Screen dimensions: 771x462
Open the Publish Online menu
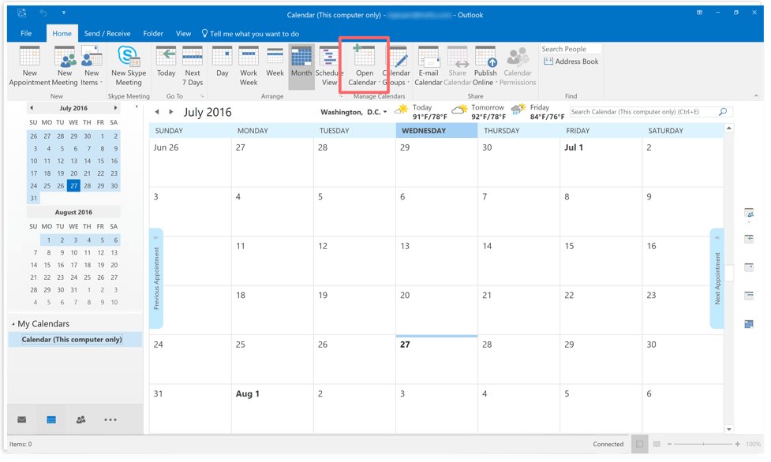tap(485, 66)
